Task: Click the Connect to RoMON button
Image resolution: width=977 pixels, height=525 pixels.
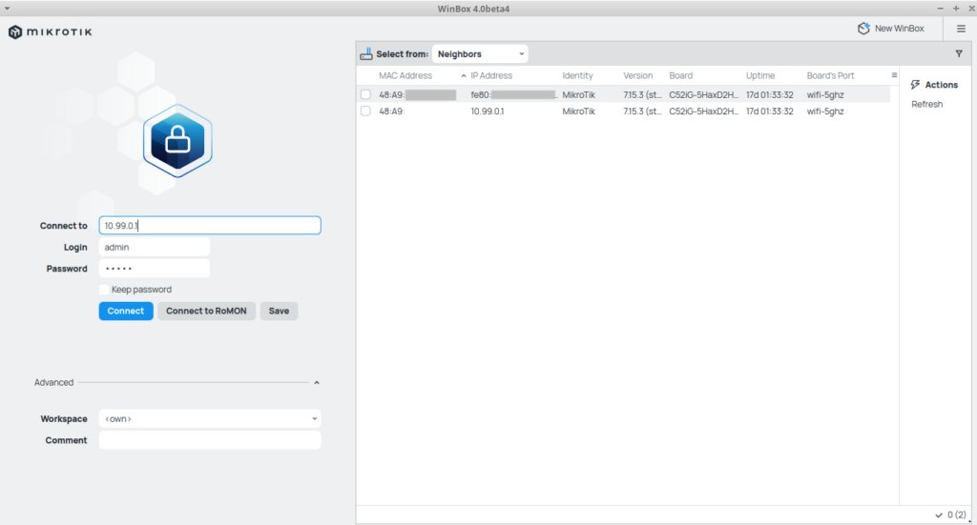Action: point(206,311)
